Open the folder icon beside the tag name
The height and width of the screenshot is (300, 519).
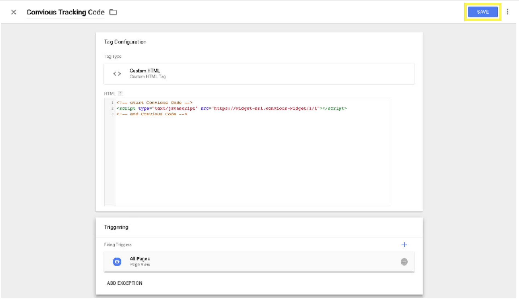coord(113,12)
